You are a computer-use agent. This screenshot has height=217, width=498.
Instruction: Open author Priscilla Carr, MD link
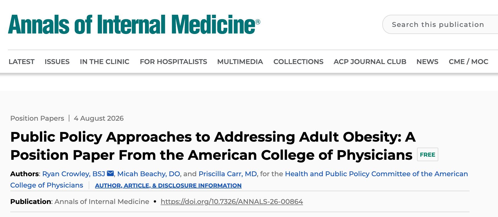click(x=228, y=174)
